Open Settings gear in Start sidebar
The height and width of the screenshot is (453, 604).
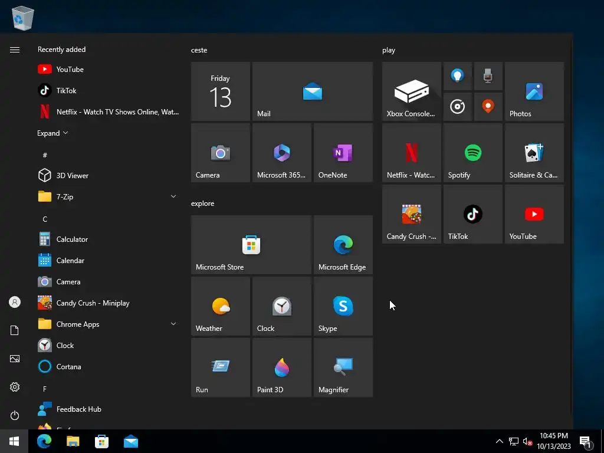tap(15, 387)
